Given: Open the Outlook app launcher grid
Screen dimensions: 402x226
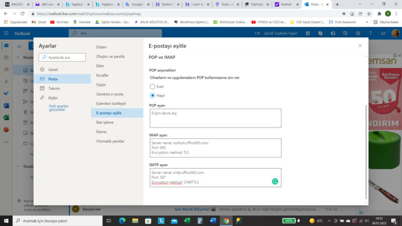Looking at the screenshot, I should (x=6, y=33).
